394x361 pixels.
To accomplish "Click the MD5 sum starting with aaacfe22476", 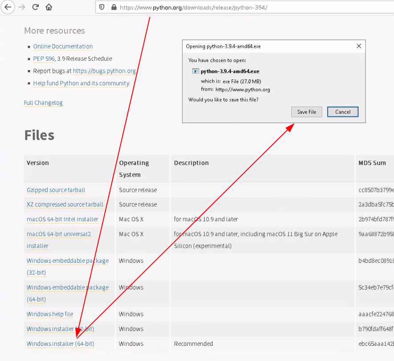I will pyautogui.click(x=376, y=314).
